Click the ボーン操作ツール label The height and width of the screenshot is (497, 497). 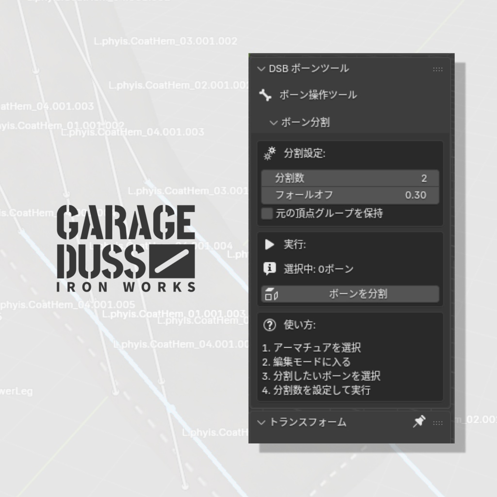(x=318, y=95)
